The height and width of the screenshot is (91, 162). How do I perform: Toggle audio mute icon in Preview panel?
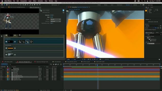156,28
